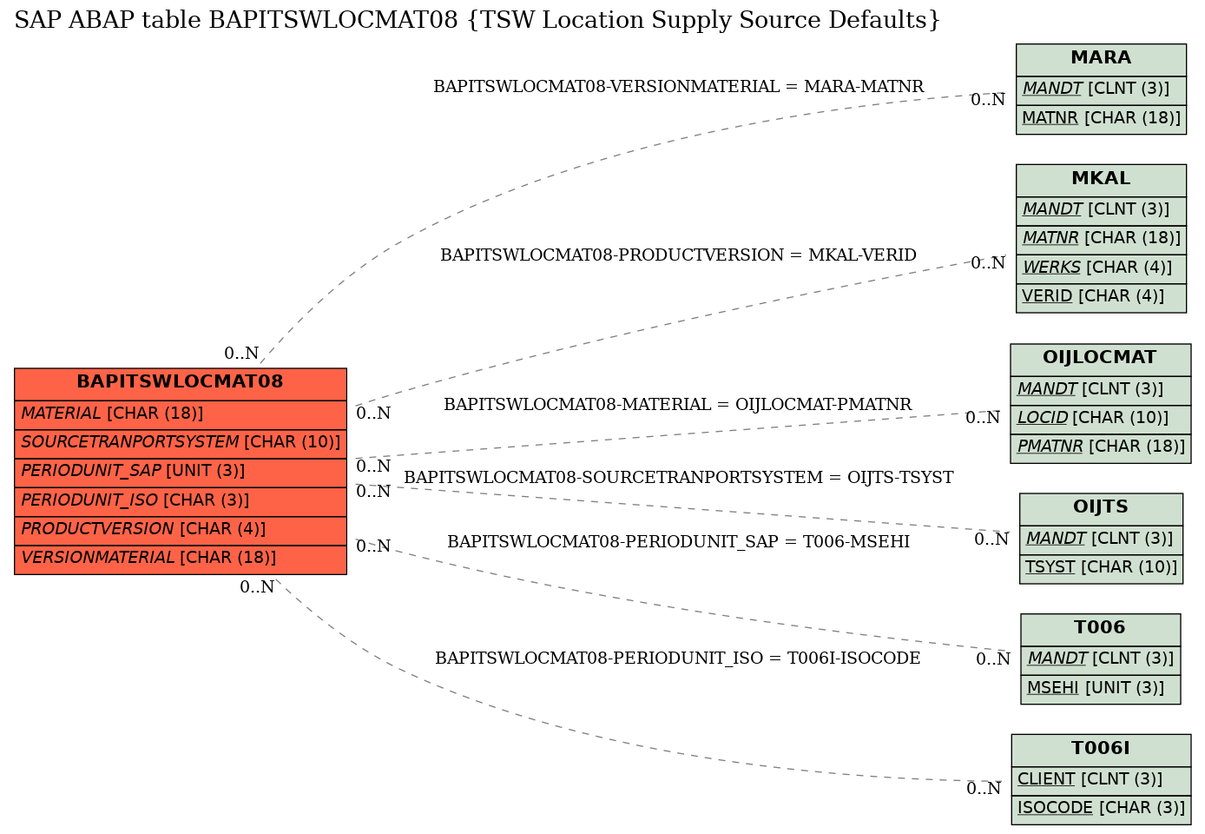Open the MKAL table header
Image resolution: width=1205 pixels, height=834 pixels.
coord(1101,180)
